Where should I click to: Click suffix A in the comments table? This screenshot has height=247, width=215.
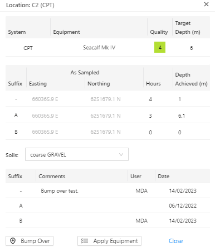pos(21,206)
